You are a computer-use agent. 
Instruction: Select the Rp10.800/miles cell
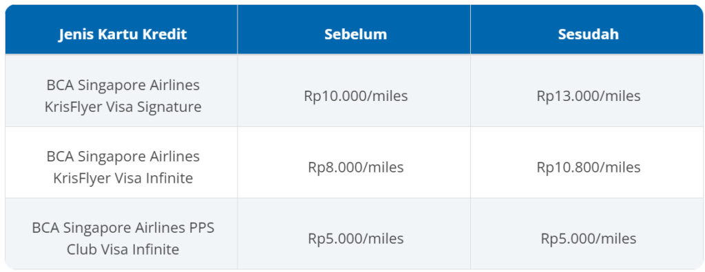589,167
